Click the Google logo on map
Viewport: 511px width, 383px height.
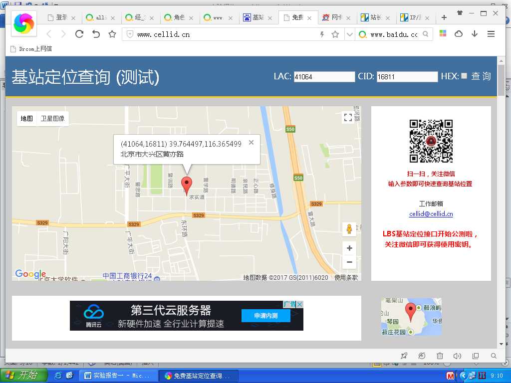[30, 274]
